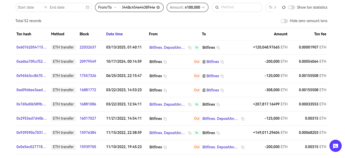Image resolution: width=345 pixels, height=158 pixels.
Task: Open transaction 0x2953ad7d40b…
Action: click(32, 118)
